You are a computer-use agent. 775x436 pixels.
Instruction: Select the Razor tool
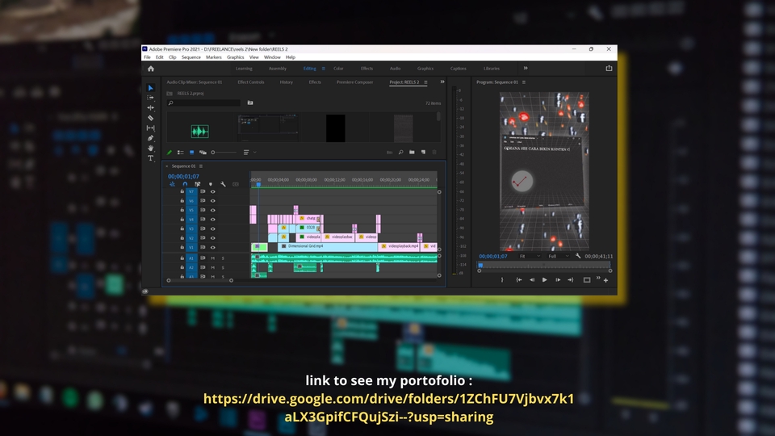(x=151, y=118)
